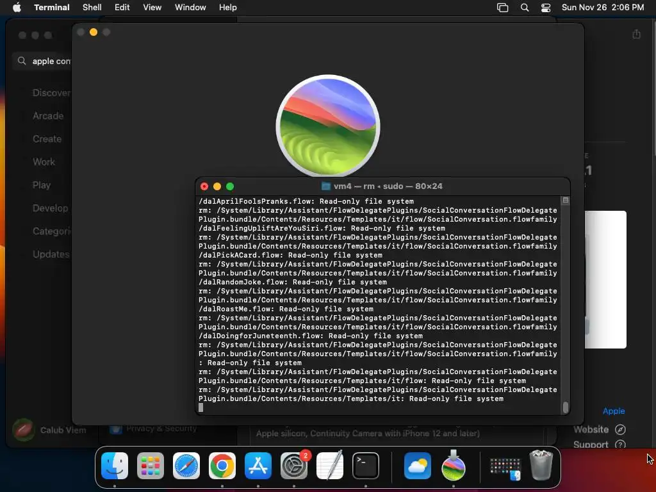656x492 pixels.
Task: Select Categories in App Store sidebar
Action: (52, 231)
